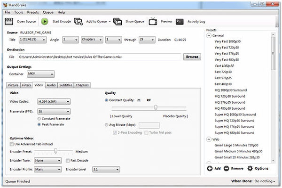
Task: Select Constant Quality radio button
Action: (106, 100)
